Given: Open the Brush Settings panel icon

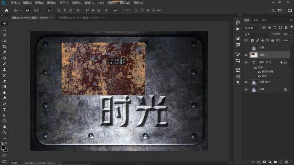Looking at the screenshot, I should (238, 54).
